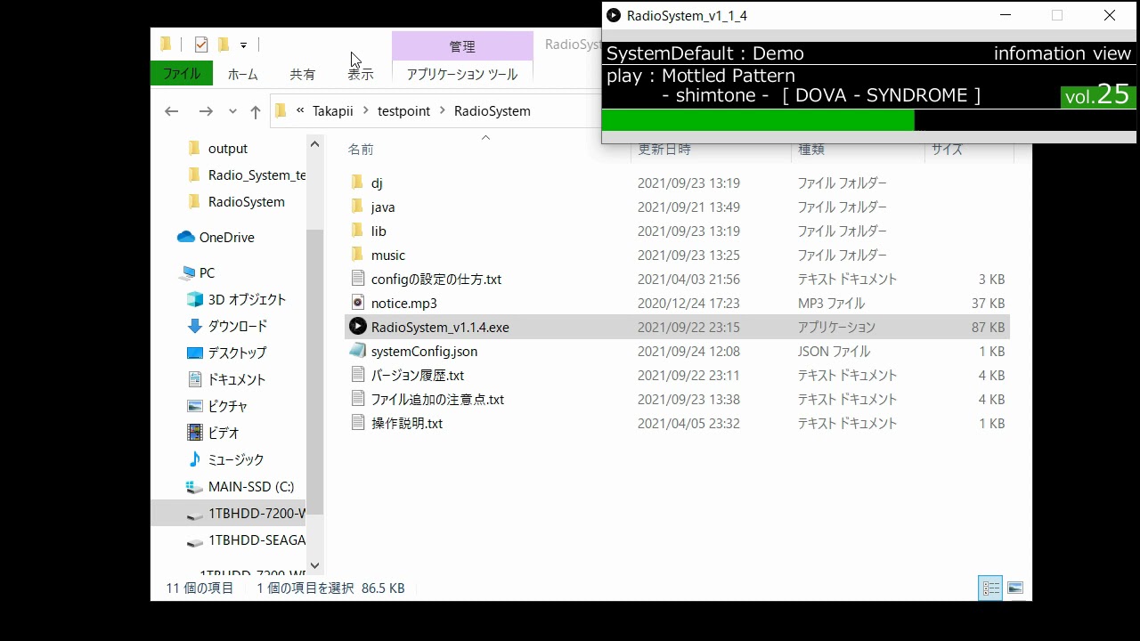Click the MP3 ファイル type cell
1140x641 pixels.
(x=831, y=303)
